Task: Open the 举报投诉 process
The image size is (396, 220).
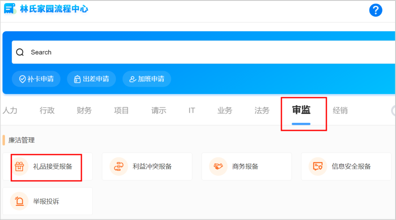Action: [x=48, y=201]
